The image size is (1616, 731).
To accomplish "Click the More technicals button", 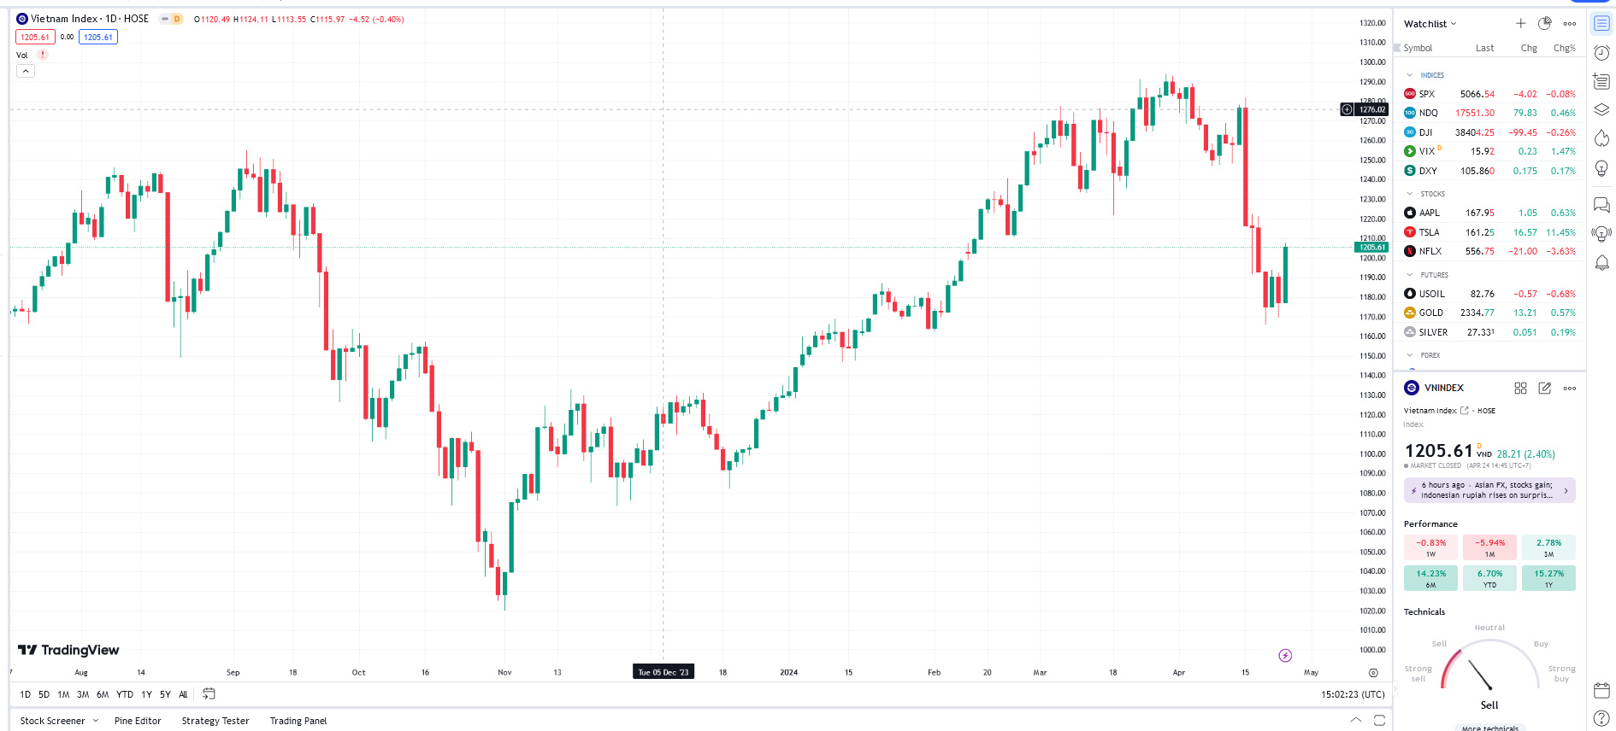I will [1489, 728].
